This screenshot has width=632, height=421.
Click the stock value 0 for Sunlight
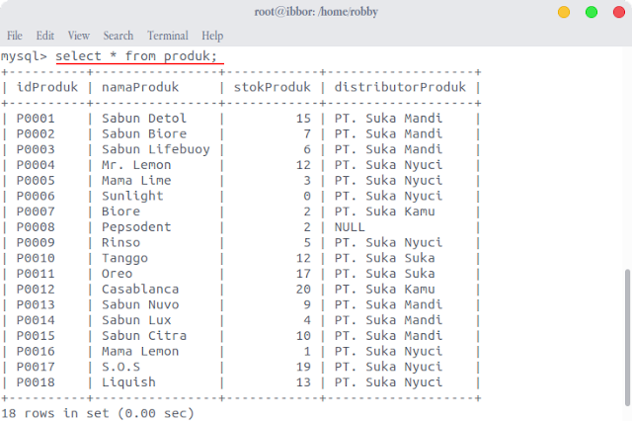[x=307, y=196]
